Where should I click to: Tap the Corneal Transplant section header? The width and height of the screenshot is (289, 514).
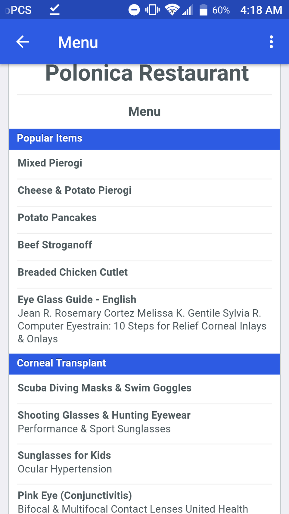(x=61, y=363)
